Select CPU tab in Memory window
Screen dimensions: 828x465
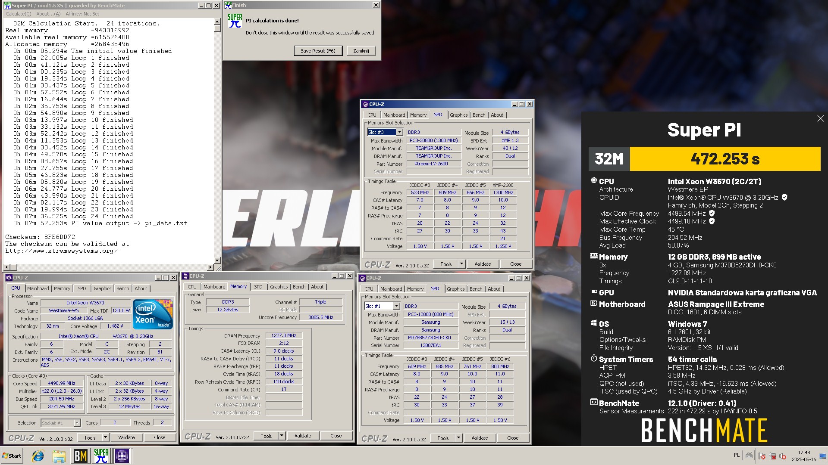[192, 287]
